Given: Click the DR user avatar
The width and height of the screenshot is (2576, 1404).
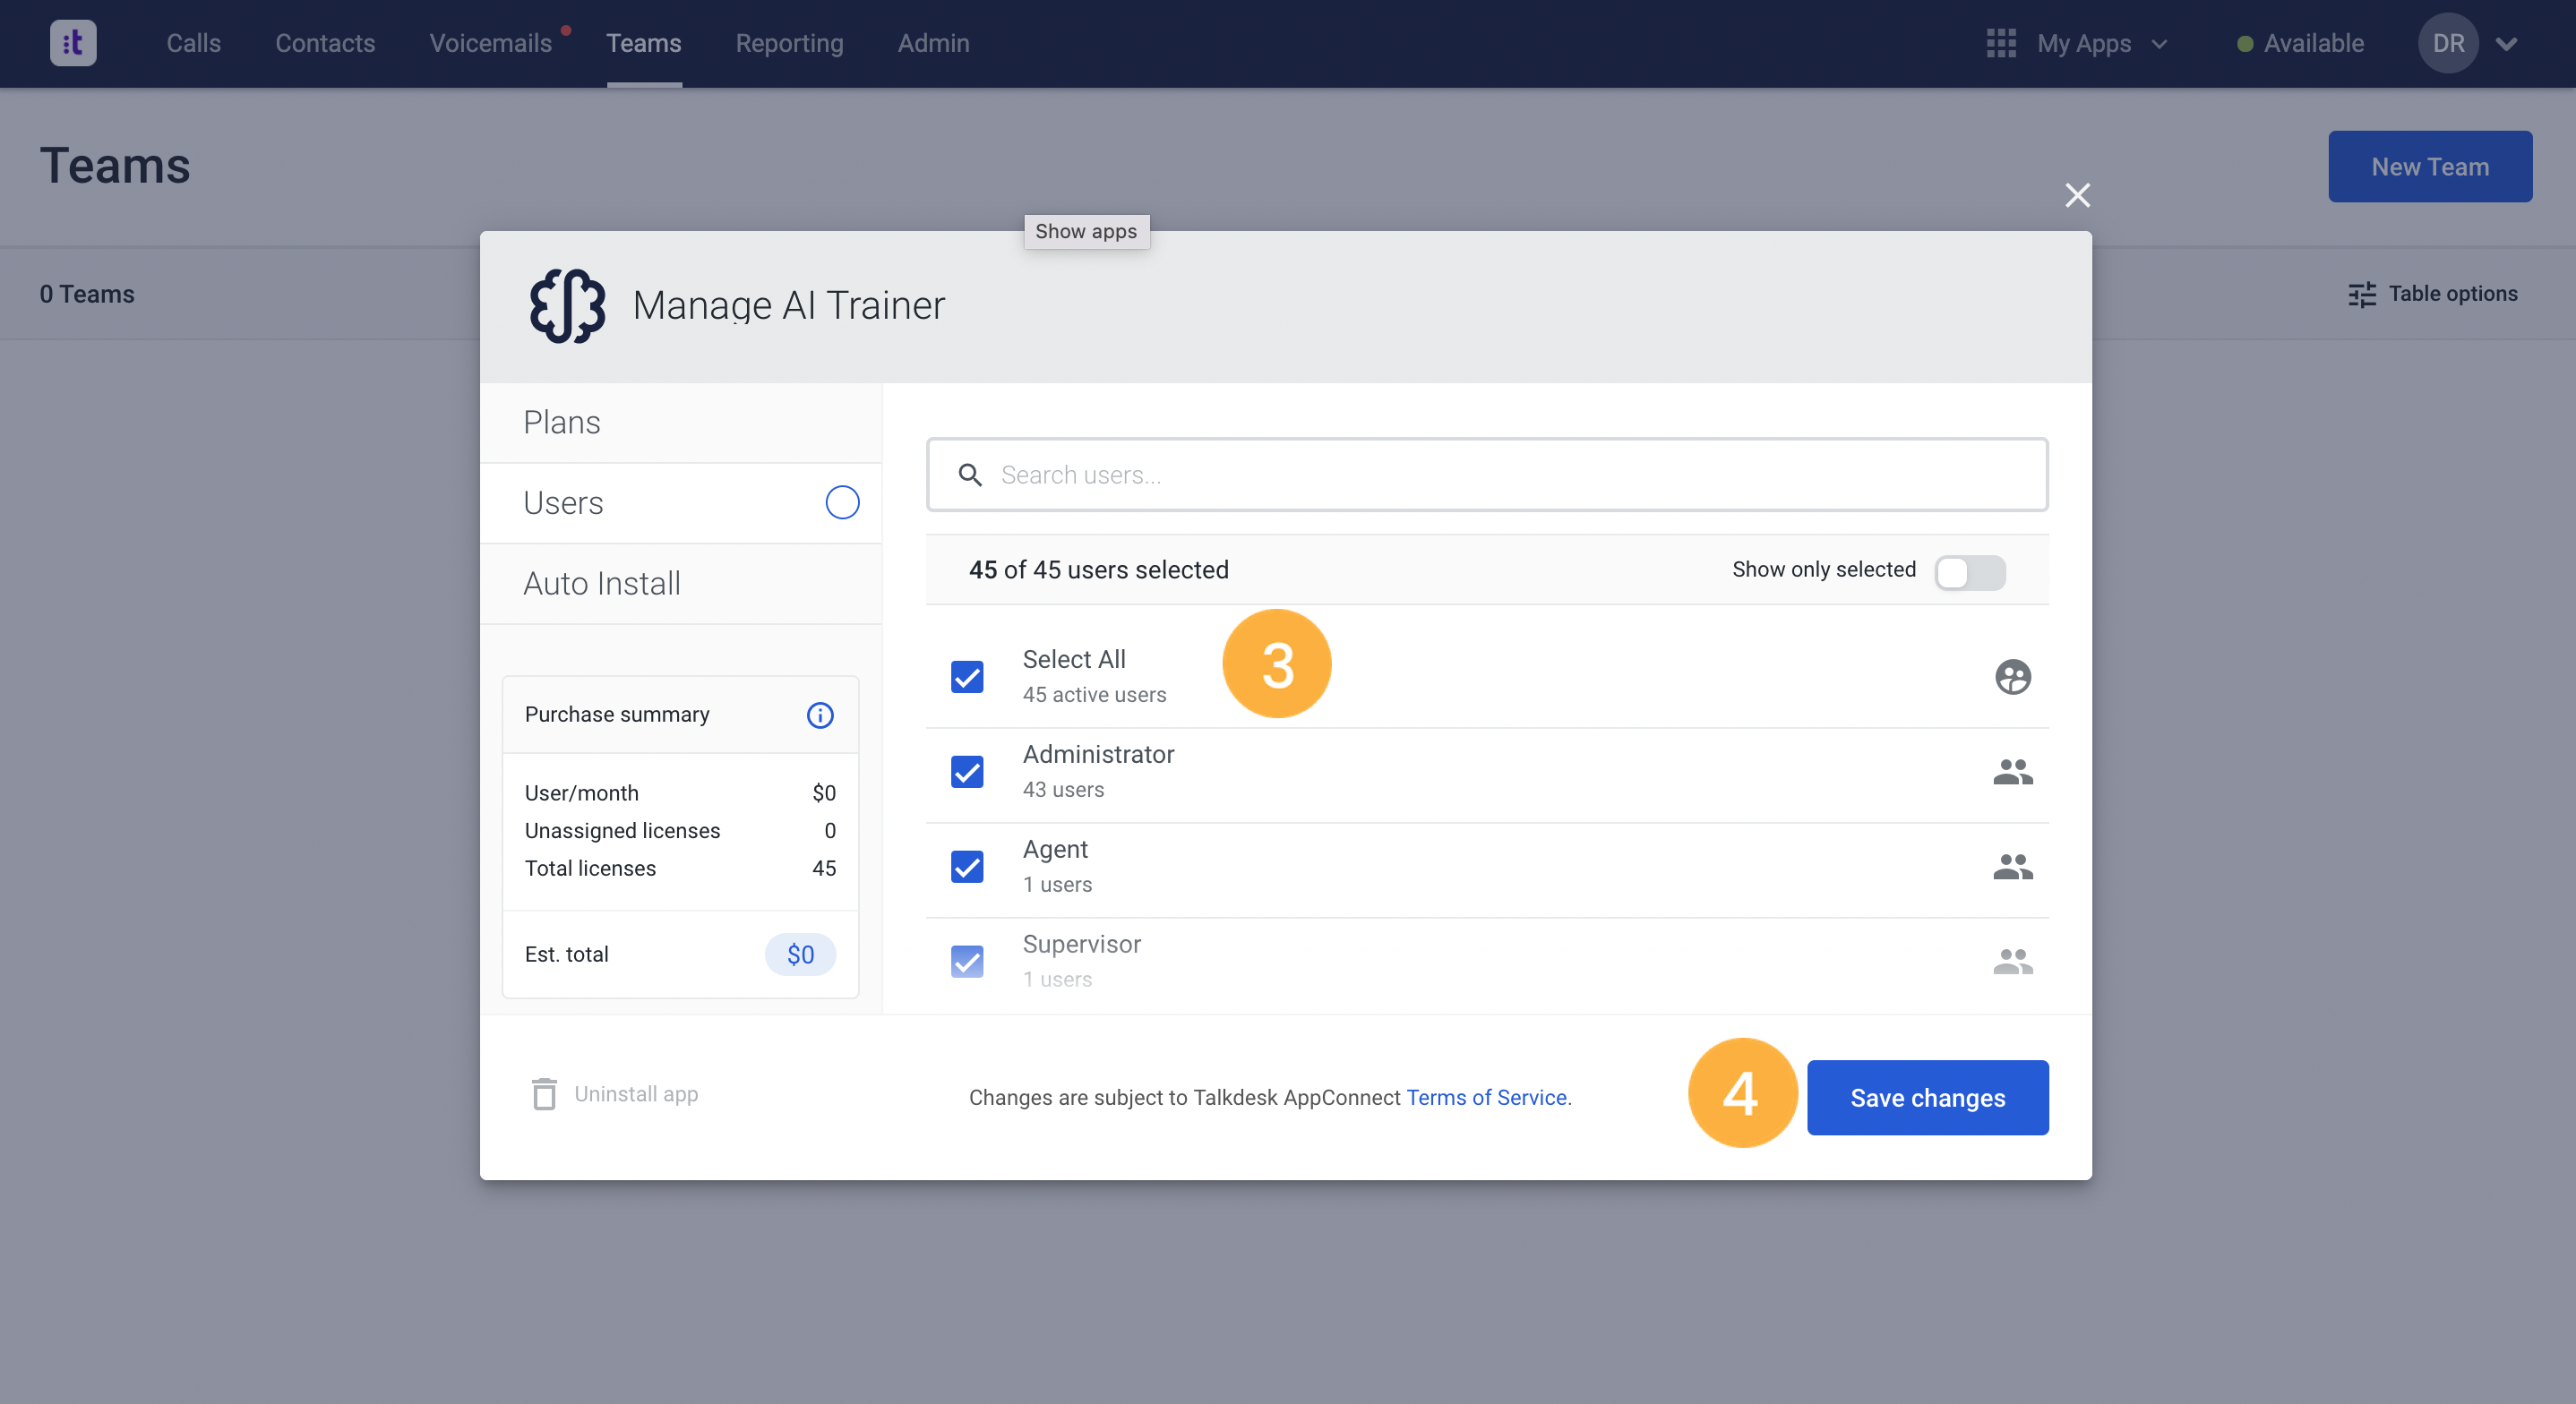Looking at the screenshot, I should [2448, 43].
